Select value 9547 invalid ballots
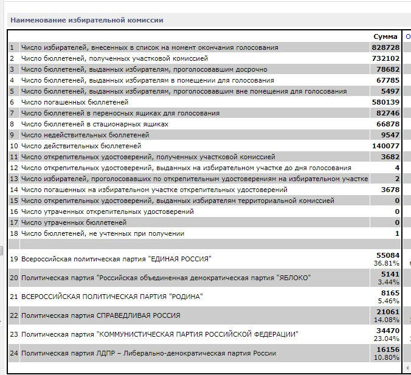The height and width of the screenshot is (375, 411). 390,135
